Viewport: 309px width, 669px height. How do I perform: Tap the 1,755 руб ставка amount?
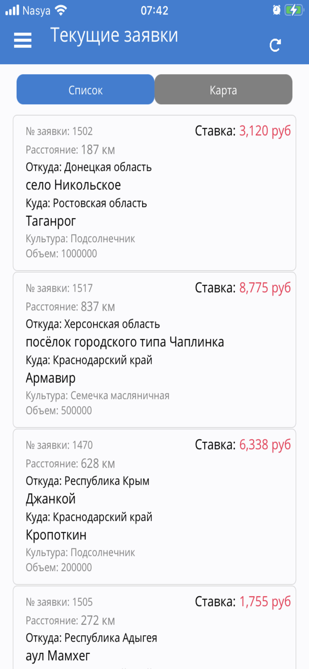pos(266,601)
